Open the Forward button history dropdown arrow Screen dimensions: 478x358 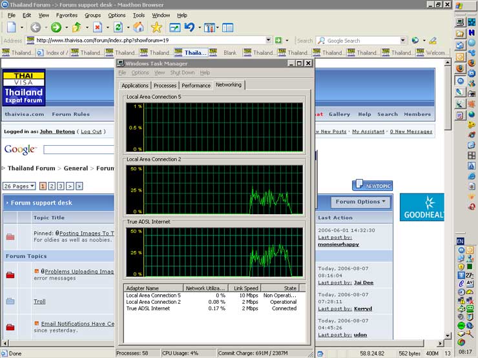(x=67, y=28)
